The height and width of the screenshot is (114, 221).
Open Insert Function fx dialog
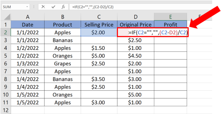[63, 7]
